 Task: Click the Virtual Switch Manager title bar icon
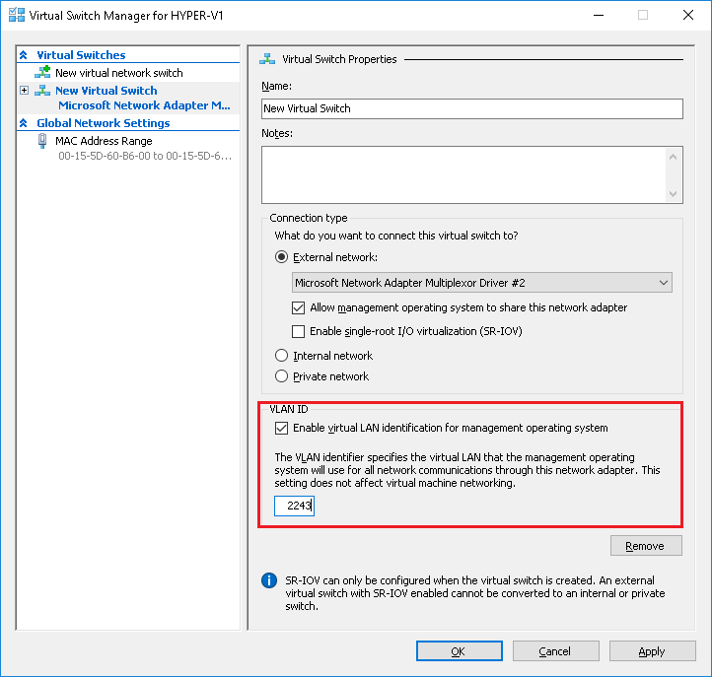(17, 15)
